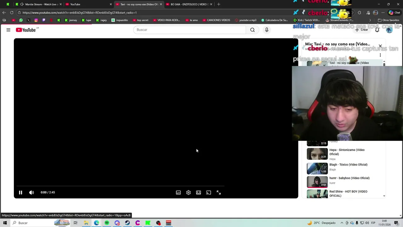Image resolution: width=403 pixels, height=227 pixels.
Task: Open Kick / Twitch VOD bookmark
Action: [x=306, y=20]
